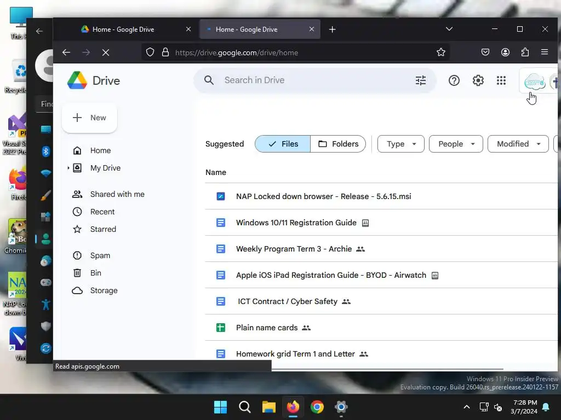Image resolution: width=561 pixels, height=420 pixels.
Task: Expand the My Drive tree arrow
Action: click(68, 168)
